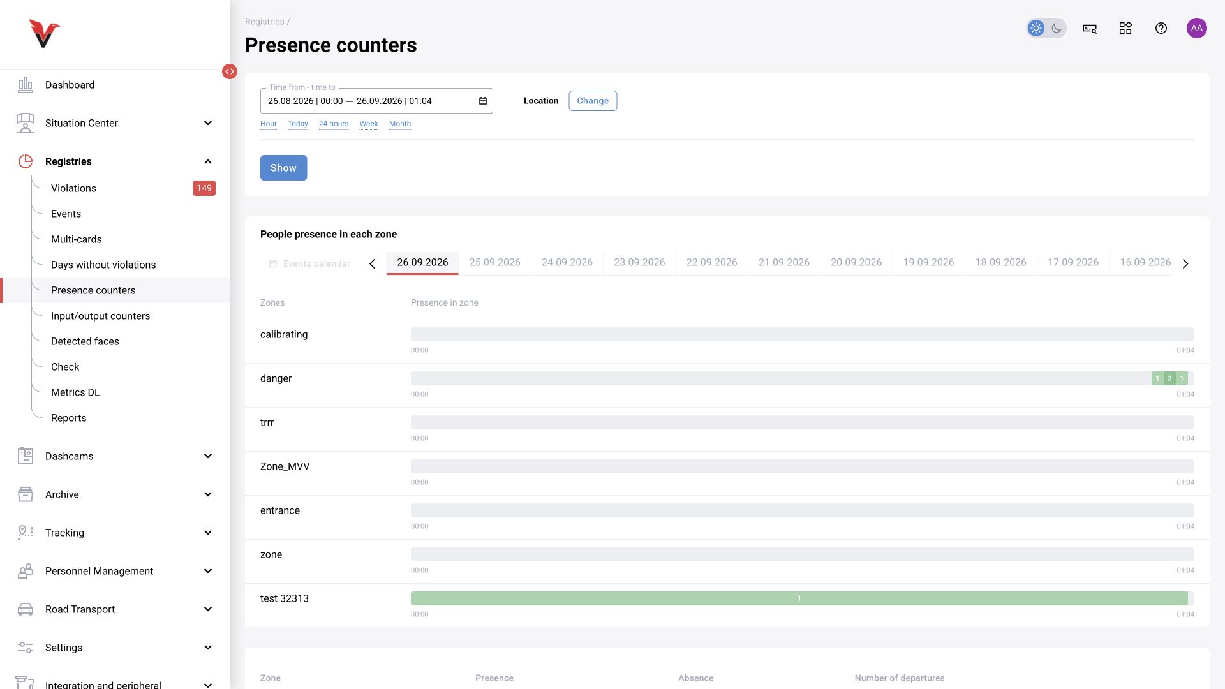Image resolution: width=1225 pixels, height=689 pixels.
Task: Expand the Archive chevron
Action: [x=208, y=494]
